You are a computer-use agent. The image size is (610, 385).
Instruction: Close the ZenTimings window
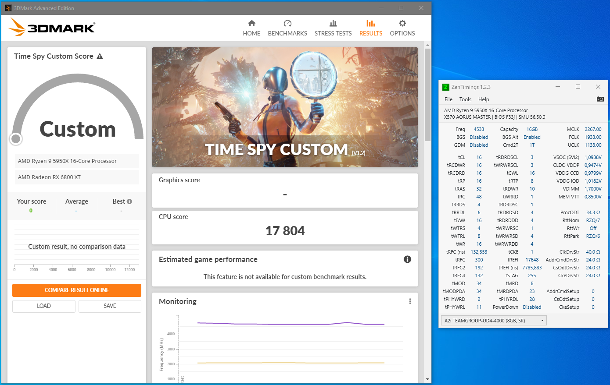point(598,87)
